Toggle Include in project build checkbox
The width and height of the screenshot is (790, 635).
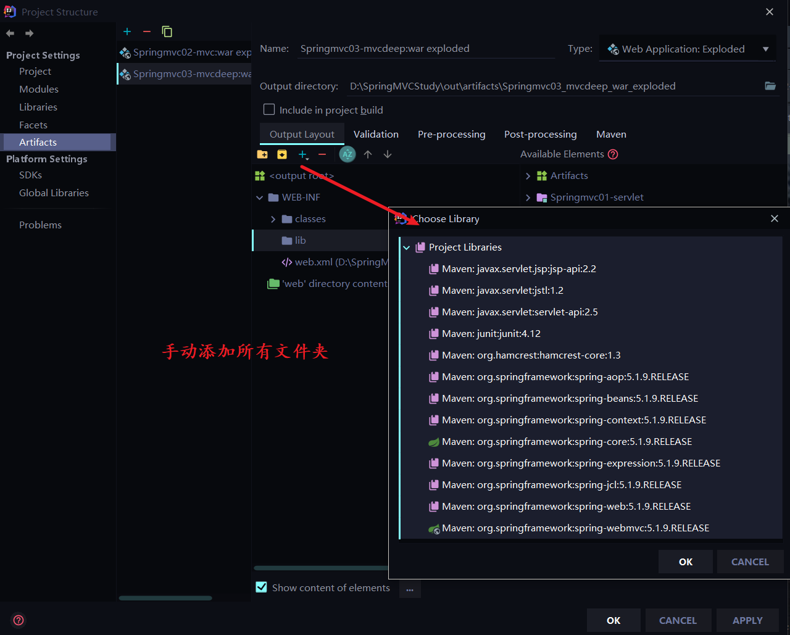click(269, 109)
